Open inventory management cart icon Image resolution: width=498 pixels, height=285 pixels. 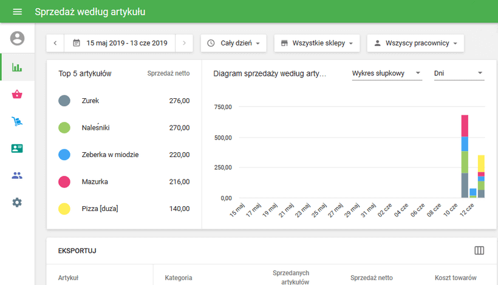[x=17, y=121]
